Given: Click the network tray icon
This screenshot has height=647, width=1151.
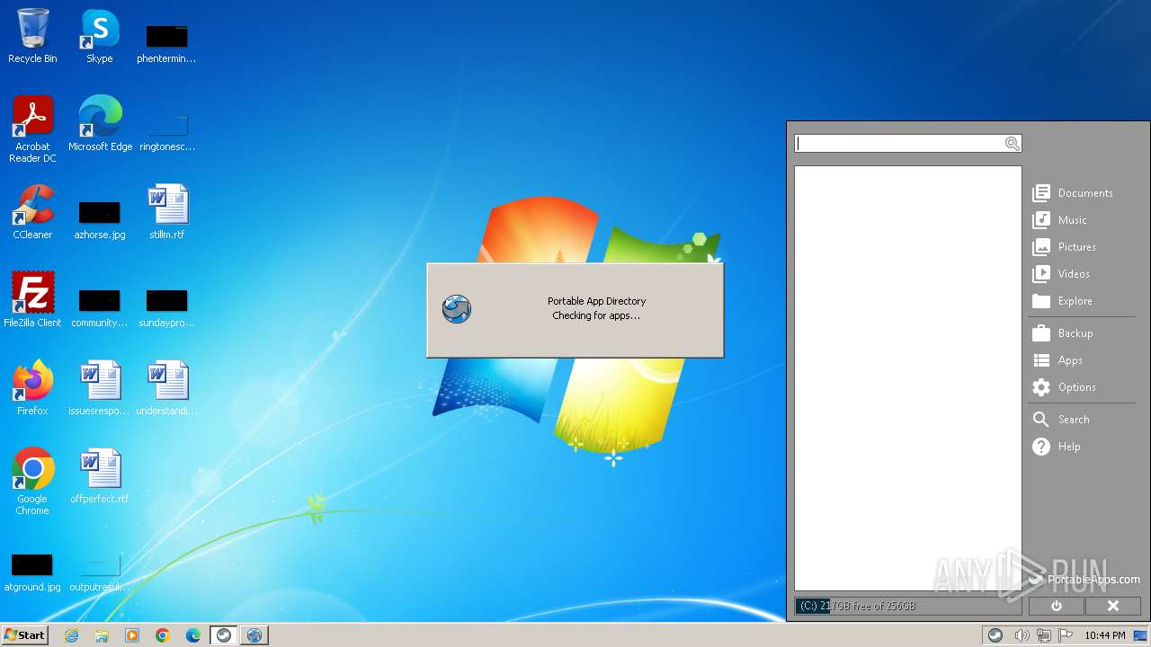Looking at the screenshot, I should pyautogui.click(x=1044, y=635).
